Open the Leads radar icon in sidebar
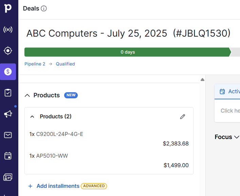 click(x=8, y=30)
